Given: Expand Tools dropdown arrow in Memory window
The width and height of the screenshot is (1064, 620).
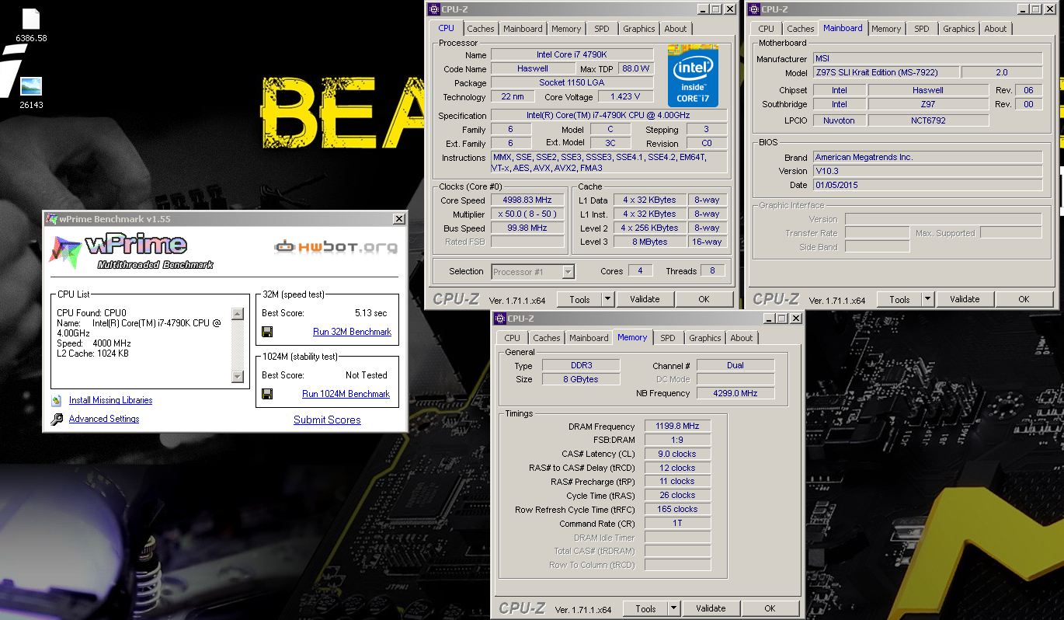Looking at the screenshot, I should (673, 609).
